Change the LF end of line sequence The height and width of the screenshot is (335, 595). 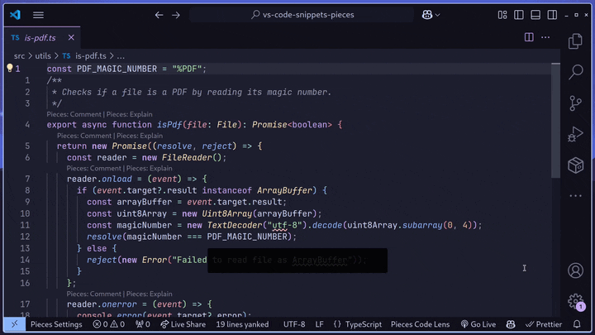(320, 324)
